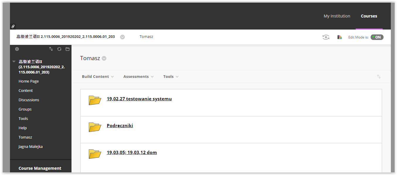Refresh the course menu display

59,49
